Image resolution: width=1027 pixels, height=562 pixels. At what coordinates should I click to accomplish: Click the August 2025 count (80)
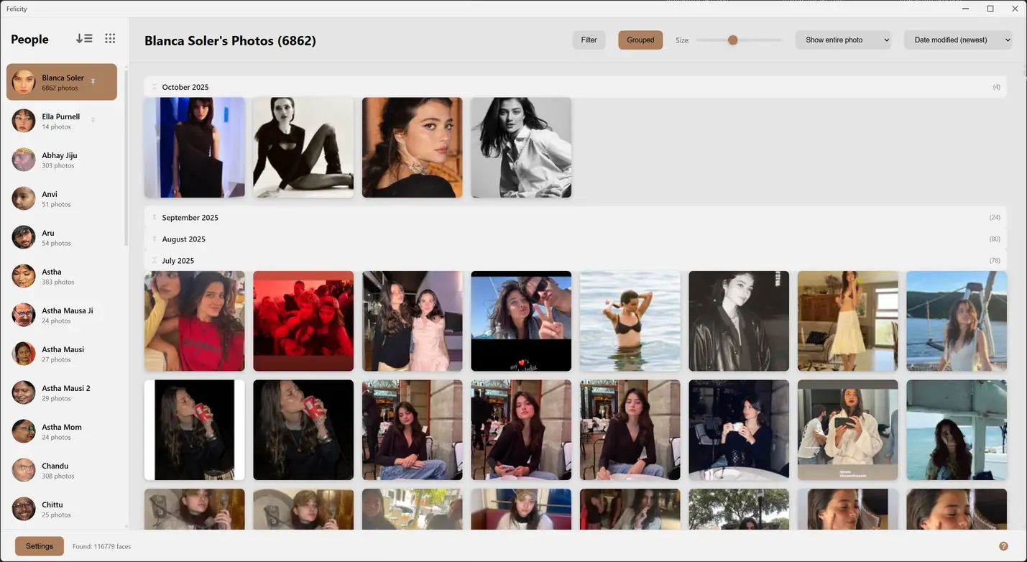point(995,239)
